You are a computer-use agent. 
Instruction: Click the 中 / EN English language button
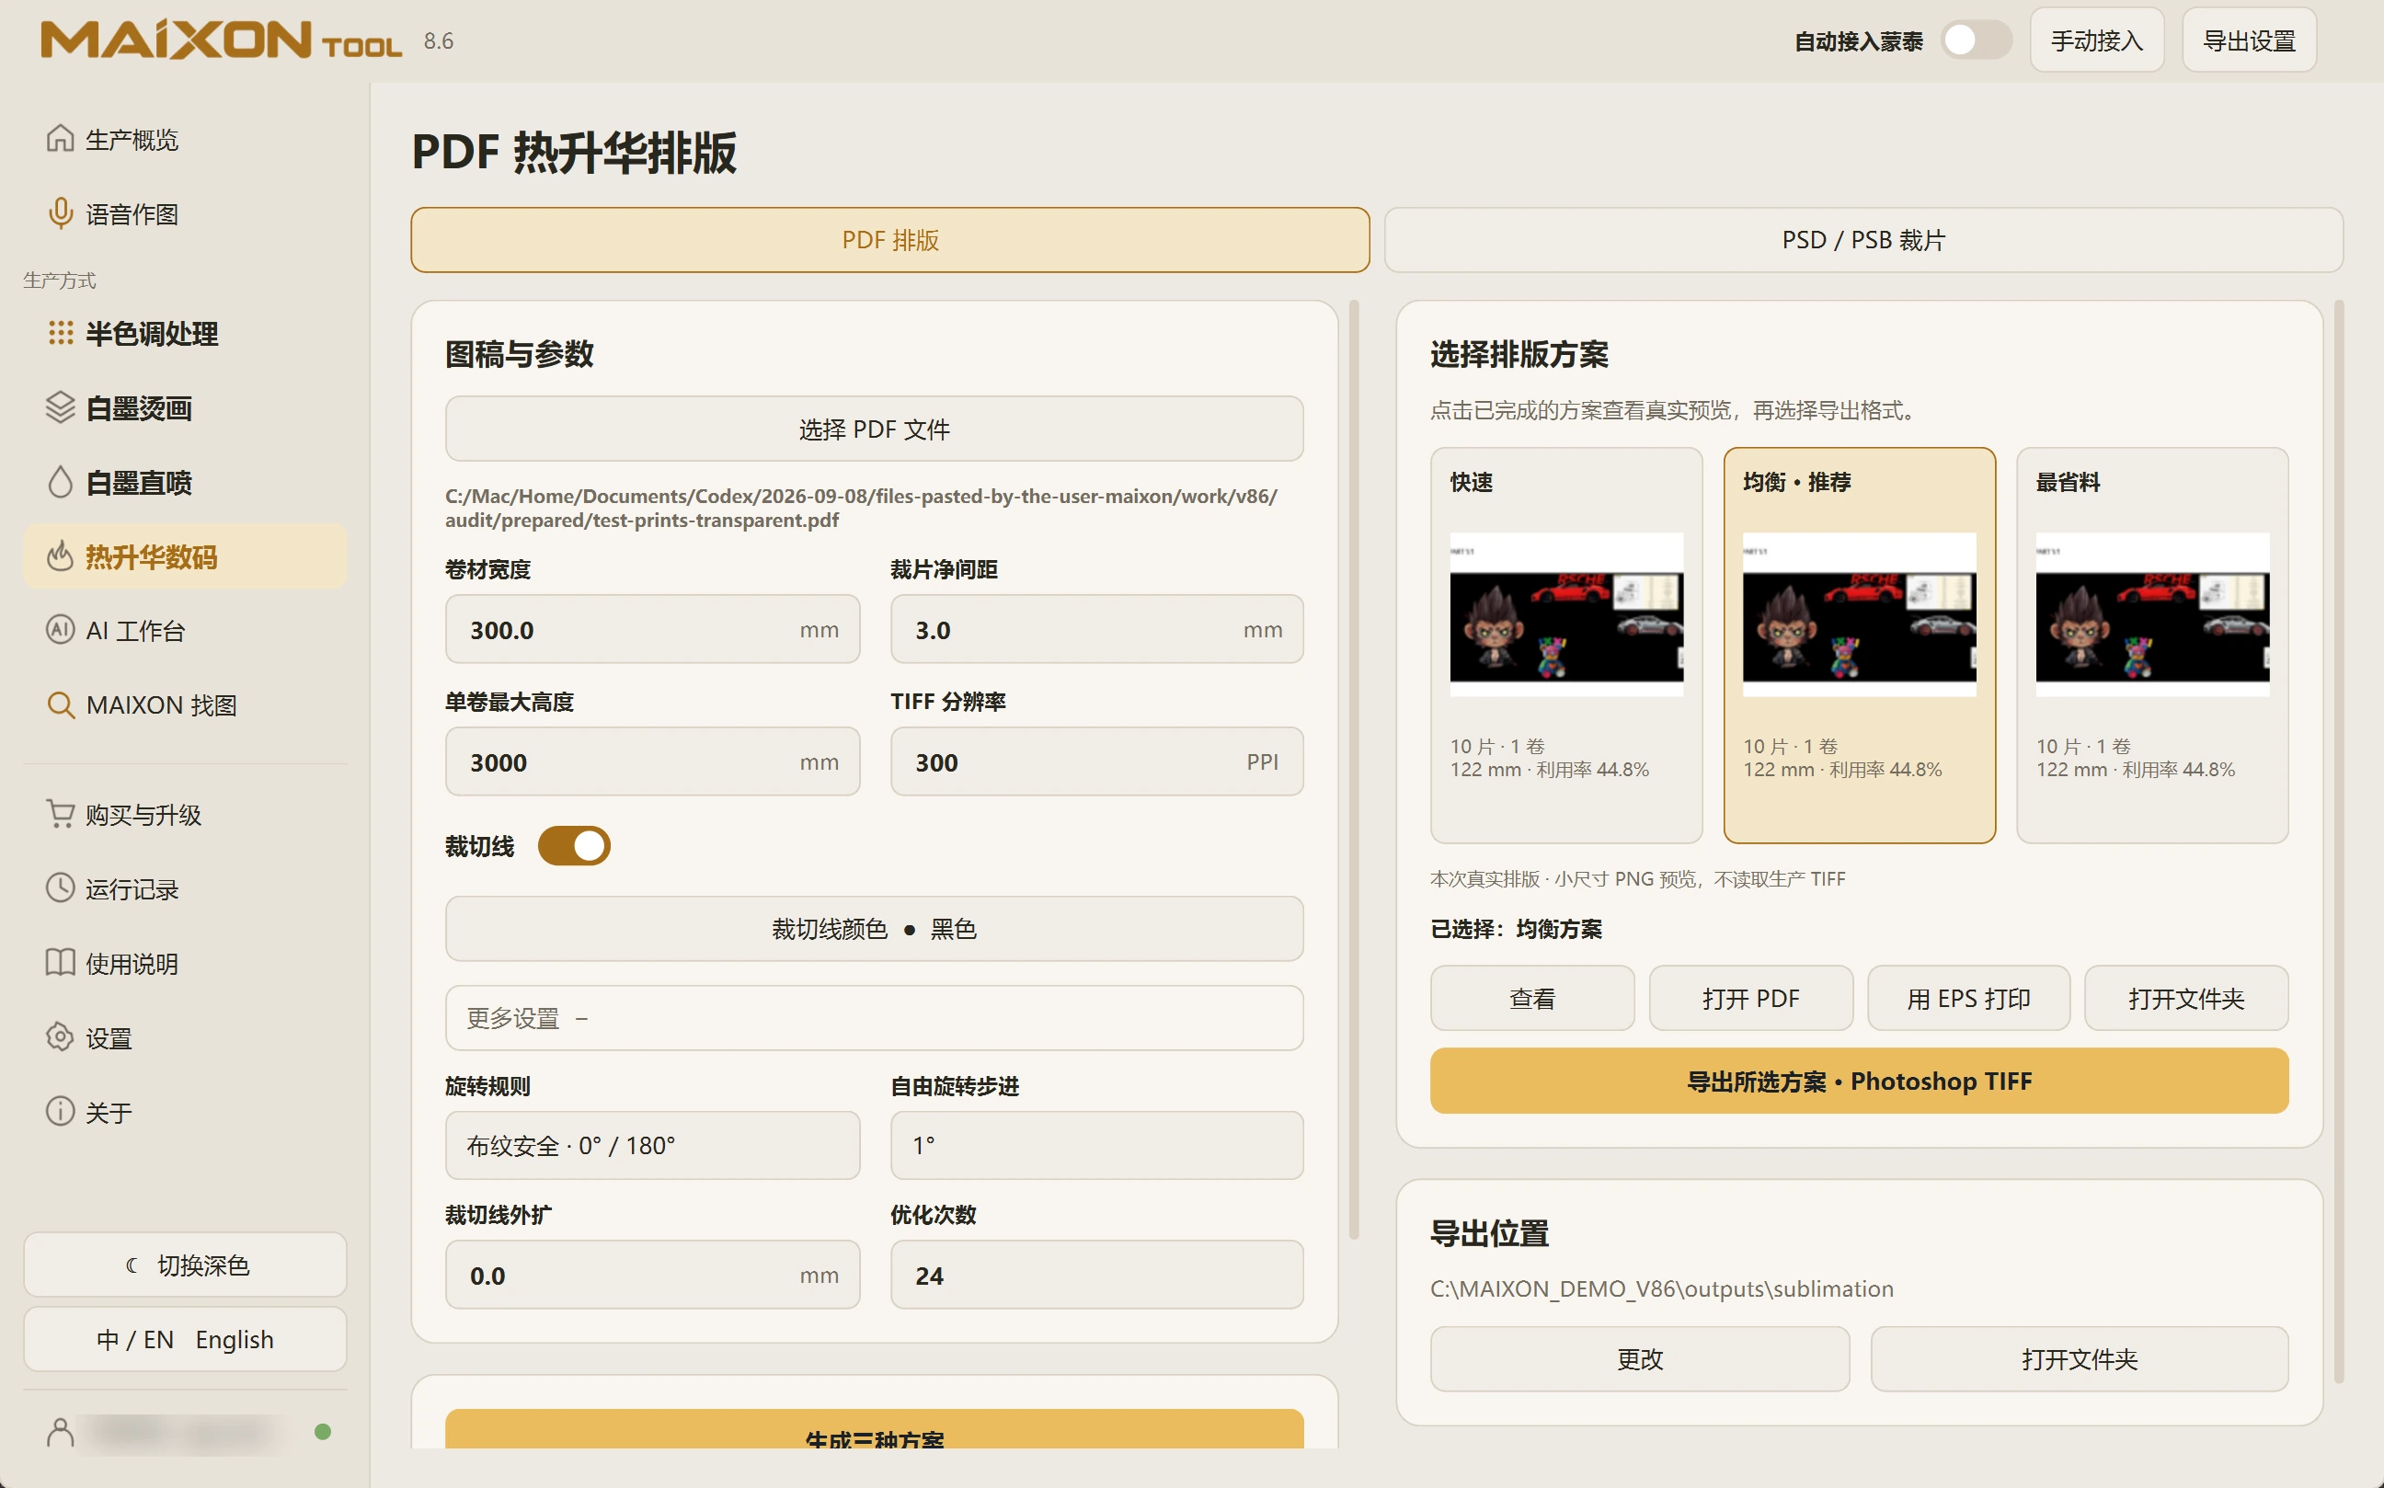[x=185, y=1339]
